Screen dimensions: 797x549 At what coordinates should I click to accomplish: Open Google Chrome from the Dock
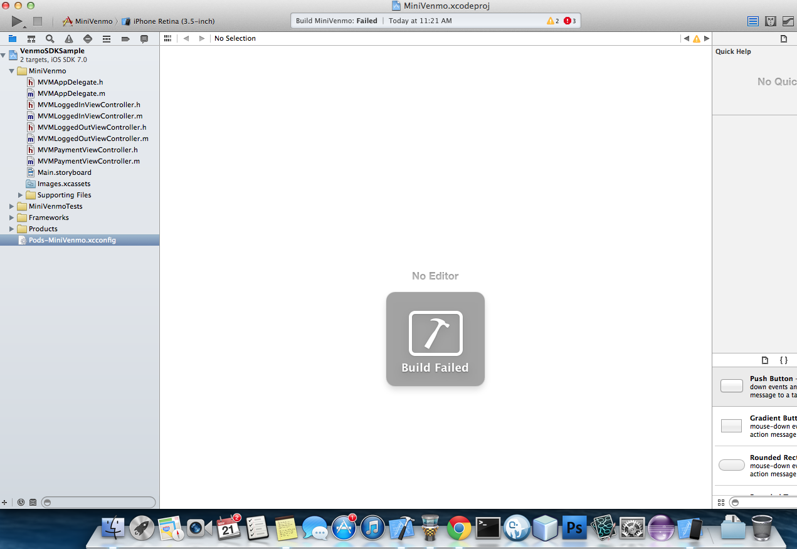[459, 528]
